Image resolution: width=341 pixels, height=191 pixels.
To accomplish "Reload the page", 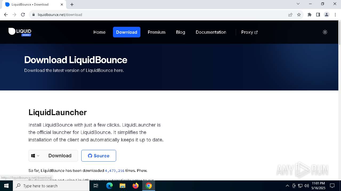I will [x=23, y=15].
